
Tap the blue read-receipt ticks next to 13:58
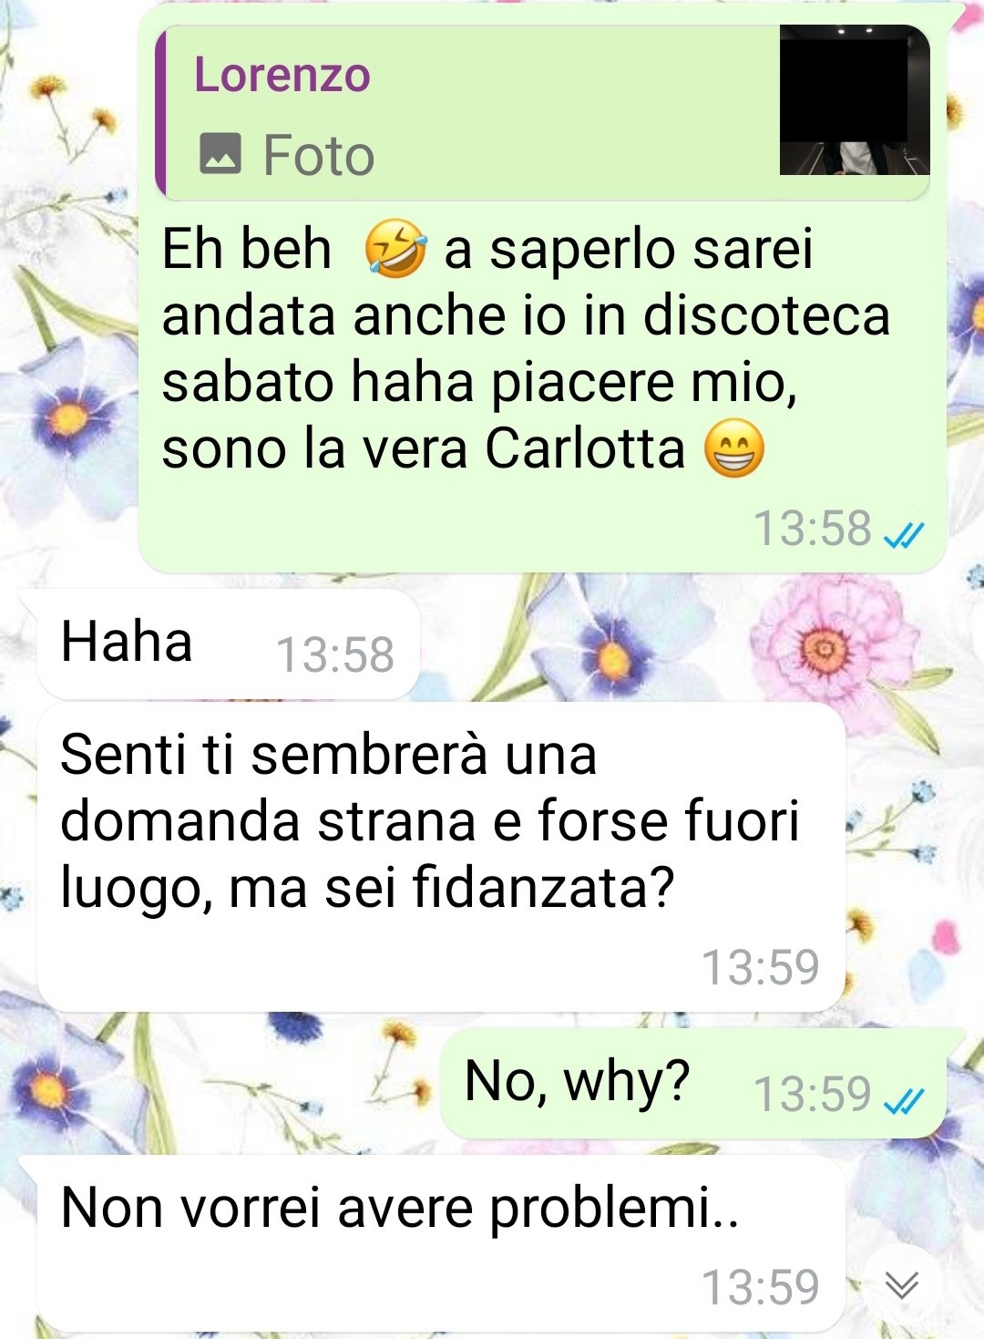[x=905, y=533]
